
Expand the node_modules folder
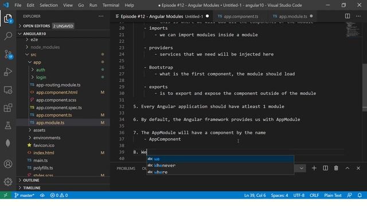[42, 47]
